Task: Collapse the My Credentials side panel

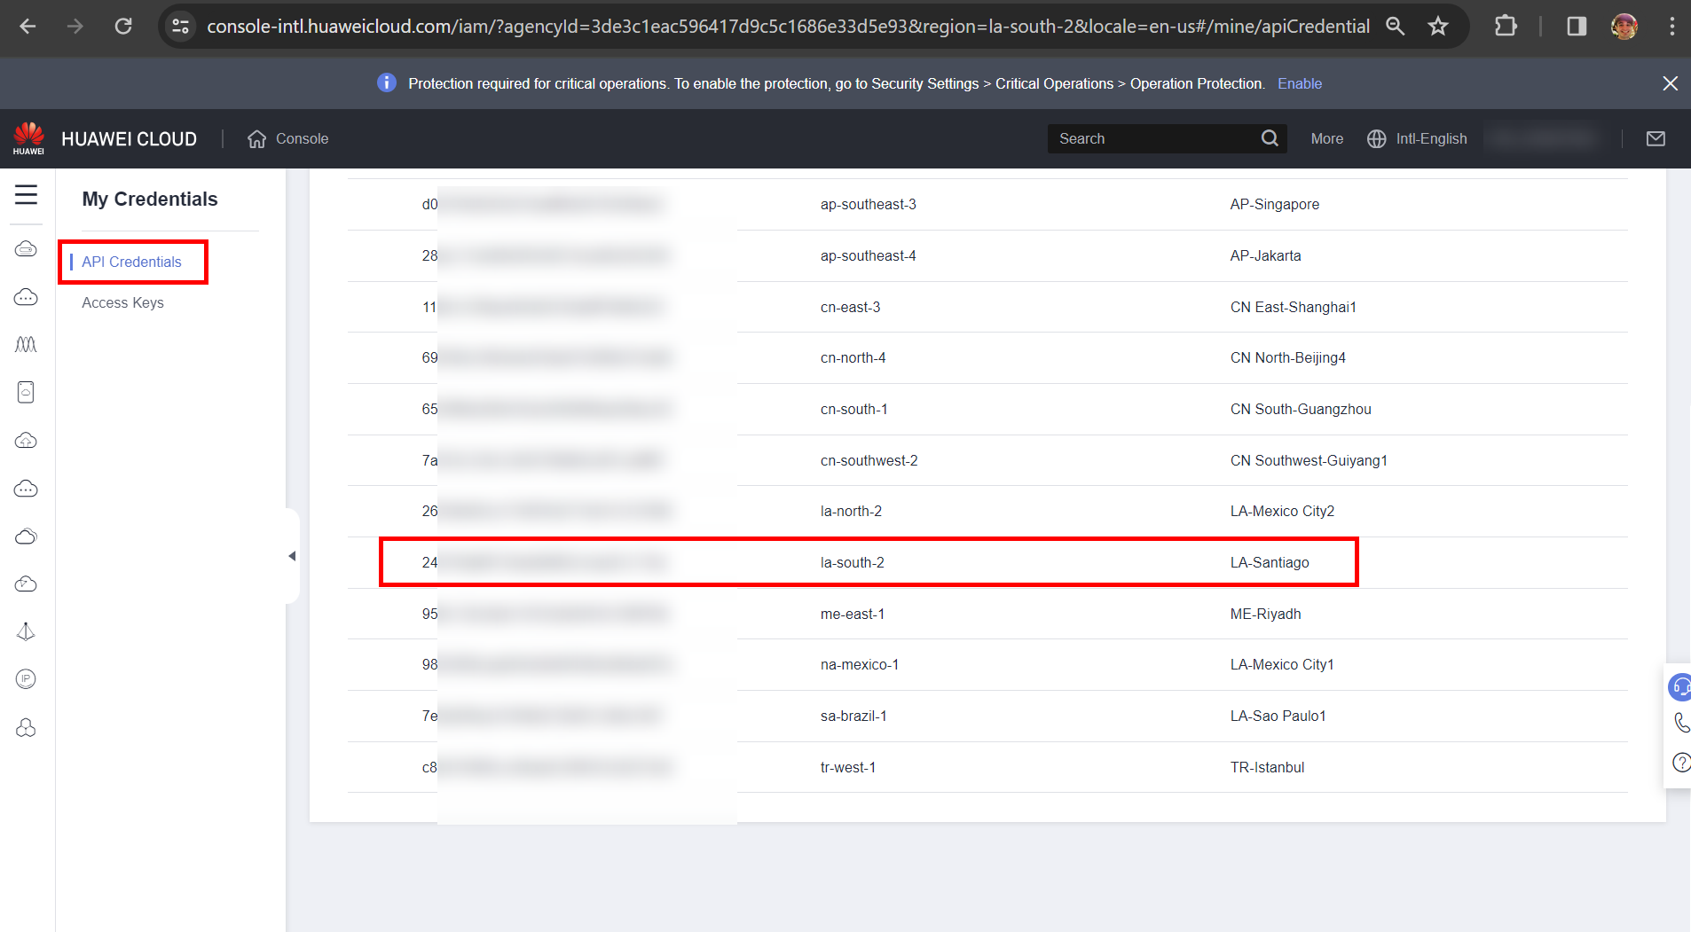Action: (292, 556)
